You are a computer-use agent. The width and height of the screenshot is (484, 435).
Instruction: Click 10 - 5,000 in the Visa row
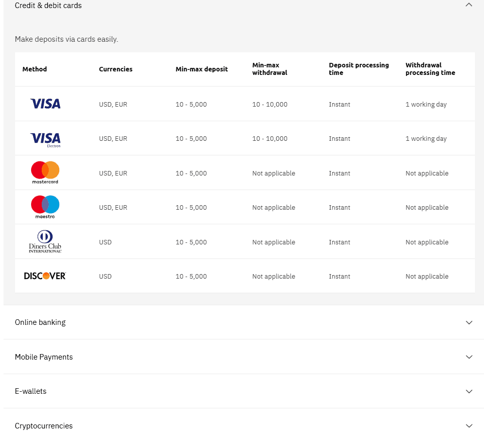pyautogui.click(x=191, y=105)
